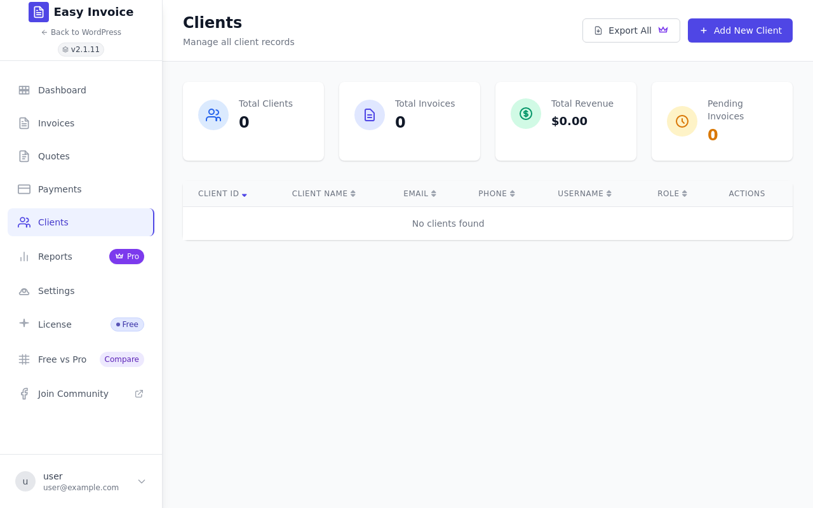Expand the user account menu chevron
This screenshot has width=813, height=508.
142,481
